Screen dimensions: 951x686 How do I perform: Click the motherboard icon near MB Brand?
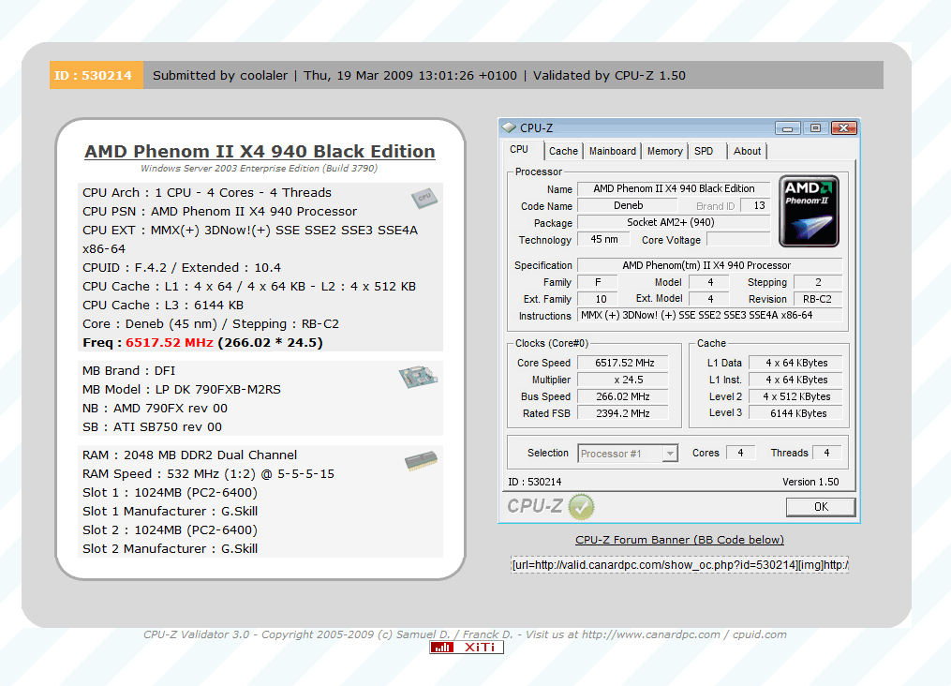click(418, 377)
